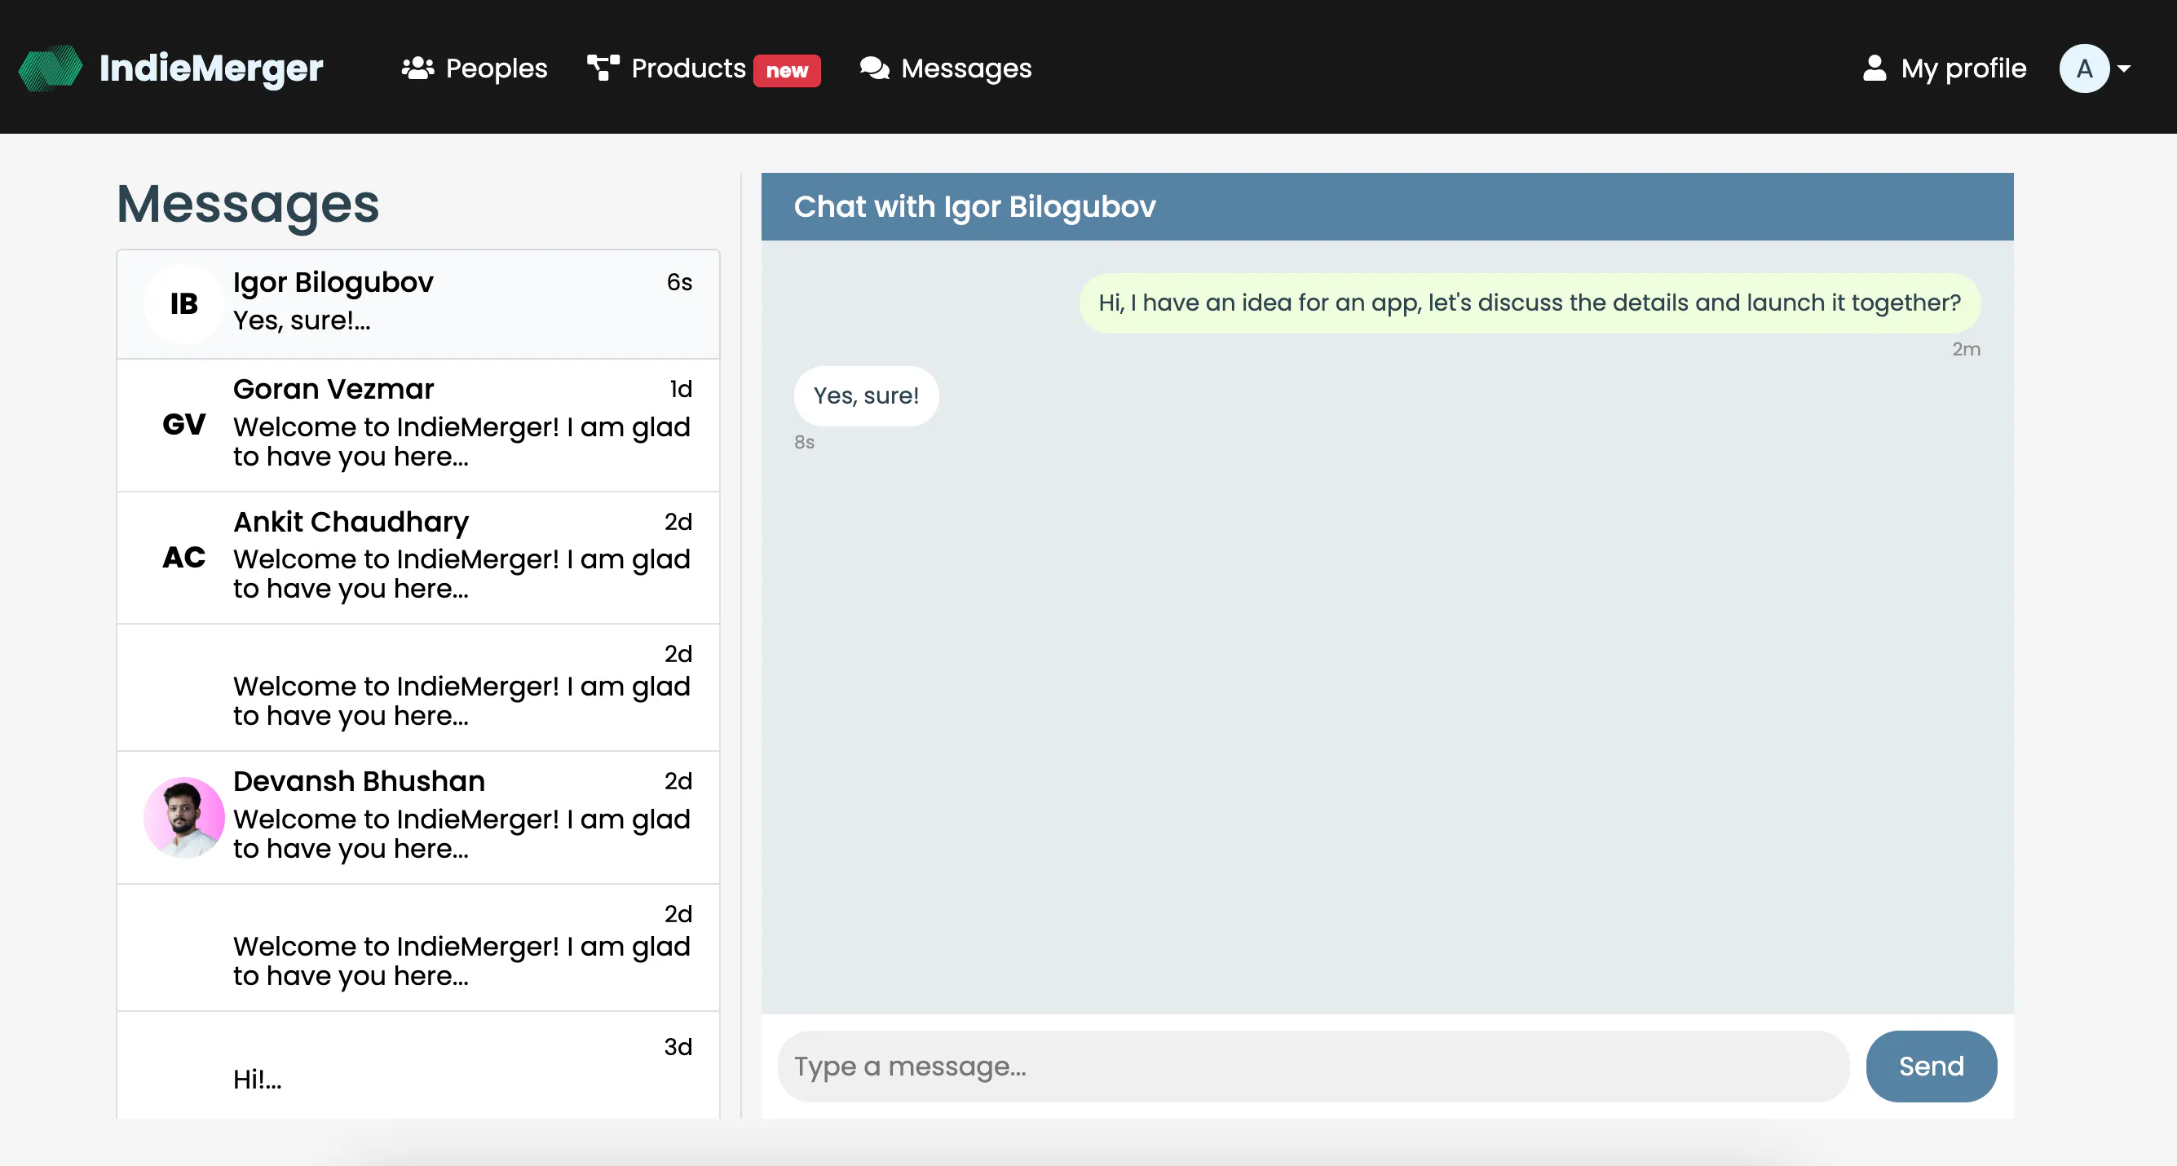Click the My profile person icon
Viewport: 2177px width, 1166px height.
tap(1874, 68)
